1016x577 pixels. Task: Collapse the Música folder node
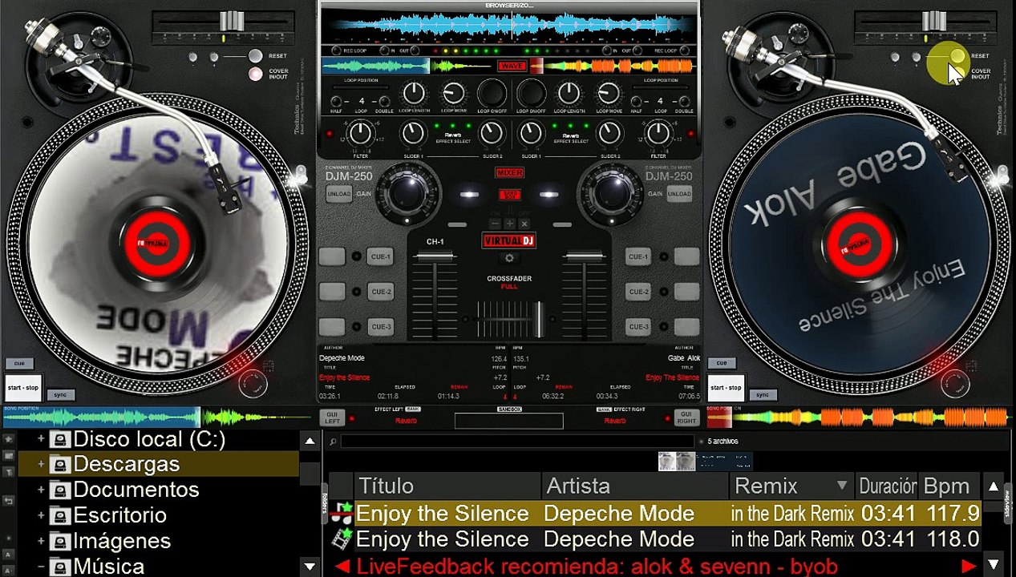(x=41, y=567)
